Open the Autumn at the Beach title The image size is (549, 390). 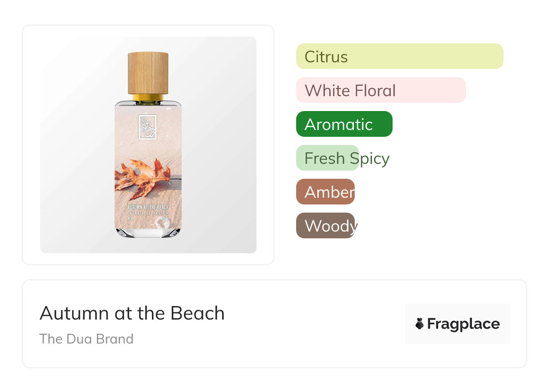(x=132, y=313)
